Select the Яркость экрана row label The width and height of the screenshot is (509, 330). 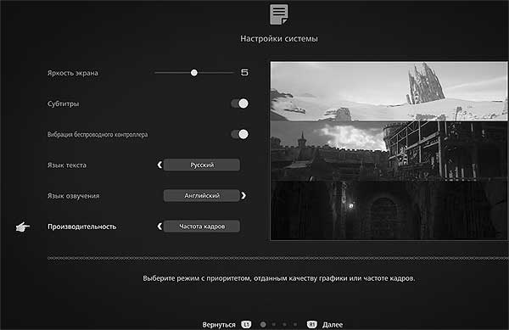pyautogui.click(x=73, y=73)
